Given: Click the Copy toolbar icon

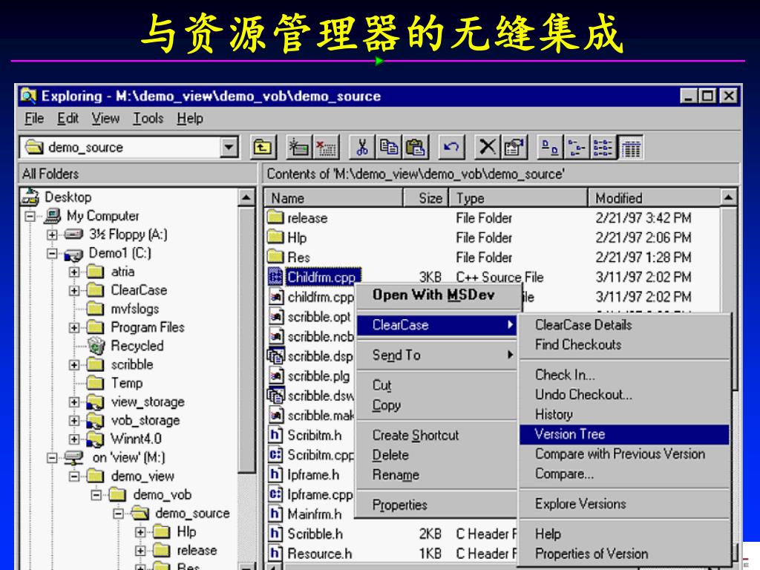Looking at the screenshot, I should point(389,147).
